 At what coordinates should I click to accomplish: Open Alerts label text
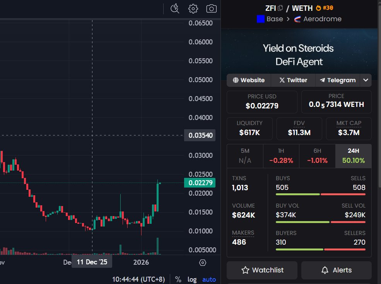[342, 270]
